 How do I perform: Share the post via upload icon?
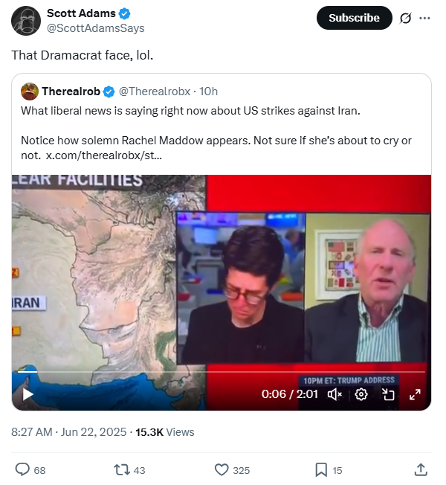point(421,469)
